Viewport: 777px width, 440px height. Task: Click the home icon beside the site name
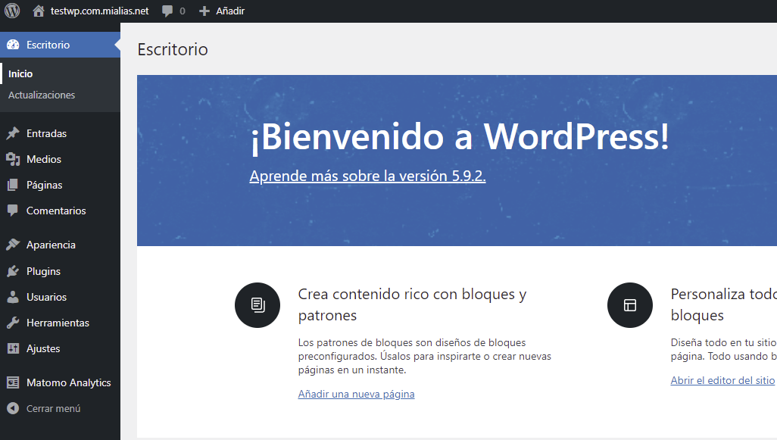(x=38, y=11)
